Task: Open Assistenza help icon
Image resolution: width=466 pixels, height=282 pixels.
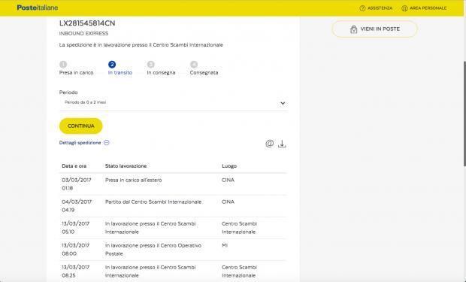Action: click(362, 8)
